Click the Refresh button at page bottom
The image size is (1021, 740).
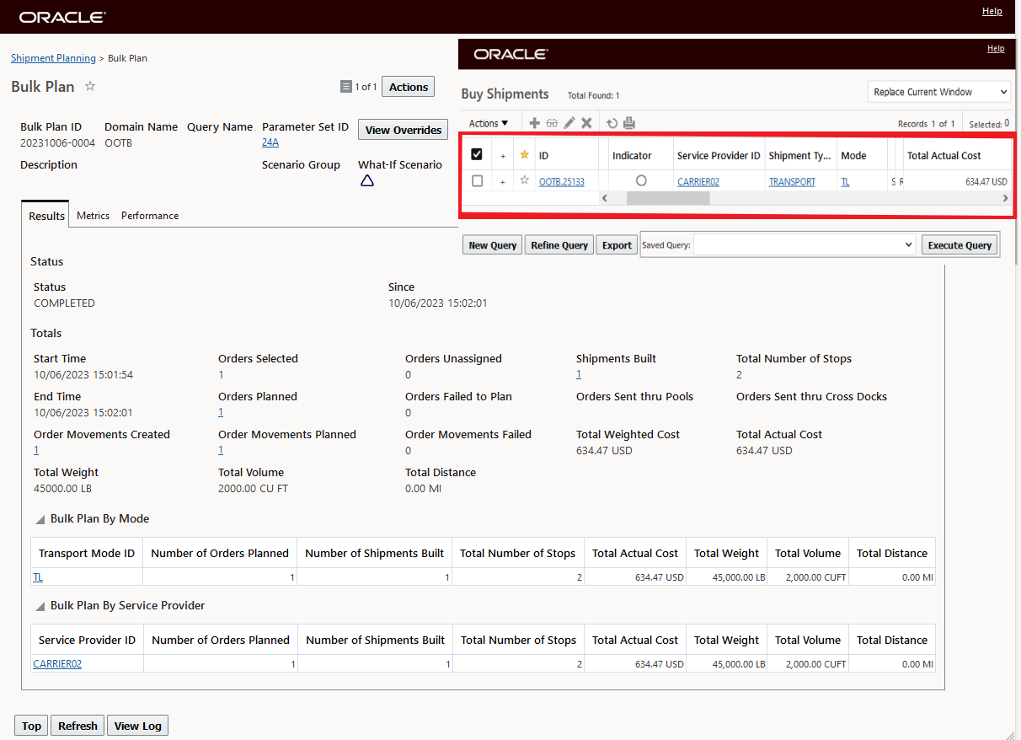tap(78, 726)
